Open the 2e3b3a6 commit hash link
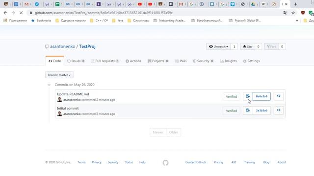The width and height of the screenshot is (314, 176). coord(262,110)
